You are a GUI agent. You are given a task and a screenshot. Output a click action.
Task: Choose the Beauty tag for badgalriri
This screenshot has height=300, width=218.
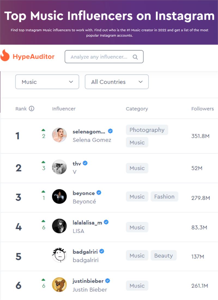point(163,255)
